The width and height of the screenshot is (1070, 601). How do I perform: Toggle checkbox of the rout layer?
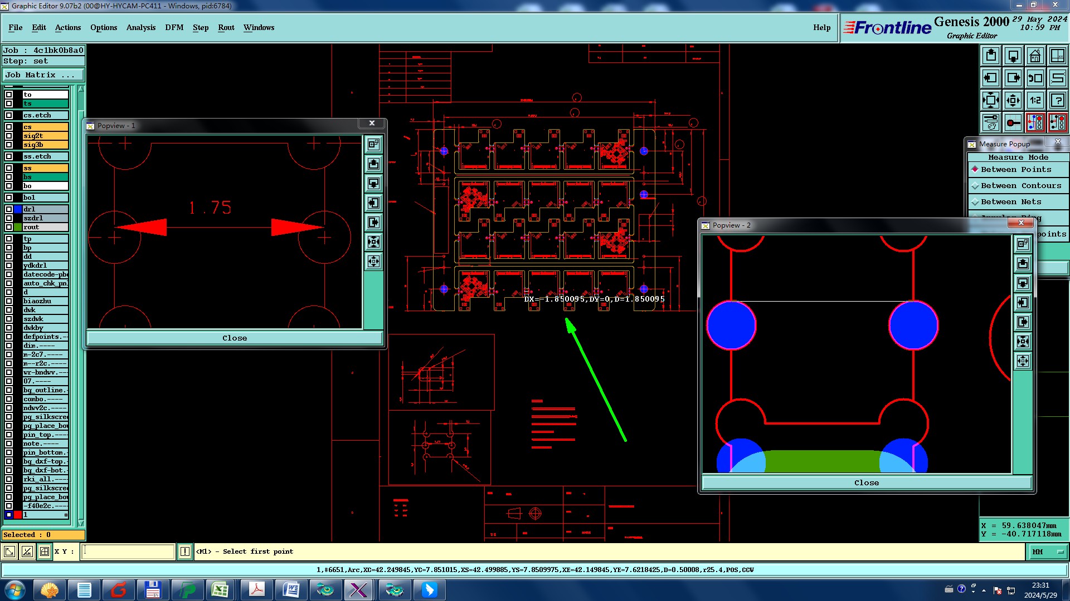point(9,227)
